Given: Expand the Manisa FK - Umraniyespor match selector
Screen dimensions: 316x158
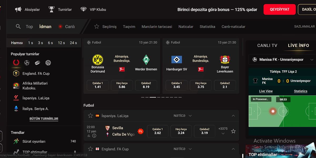Looking at the screenshot, I should [x=312, y=60].
